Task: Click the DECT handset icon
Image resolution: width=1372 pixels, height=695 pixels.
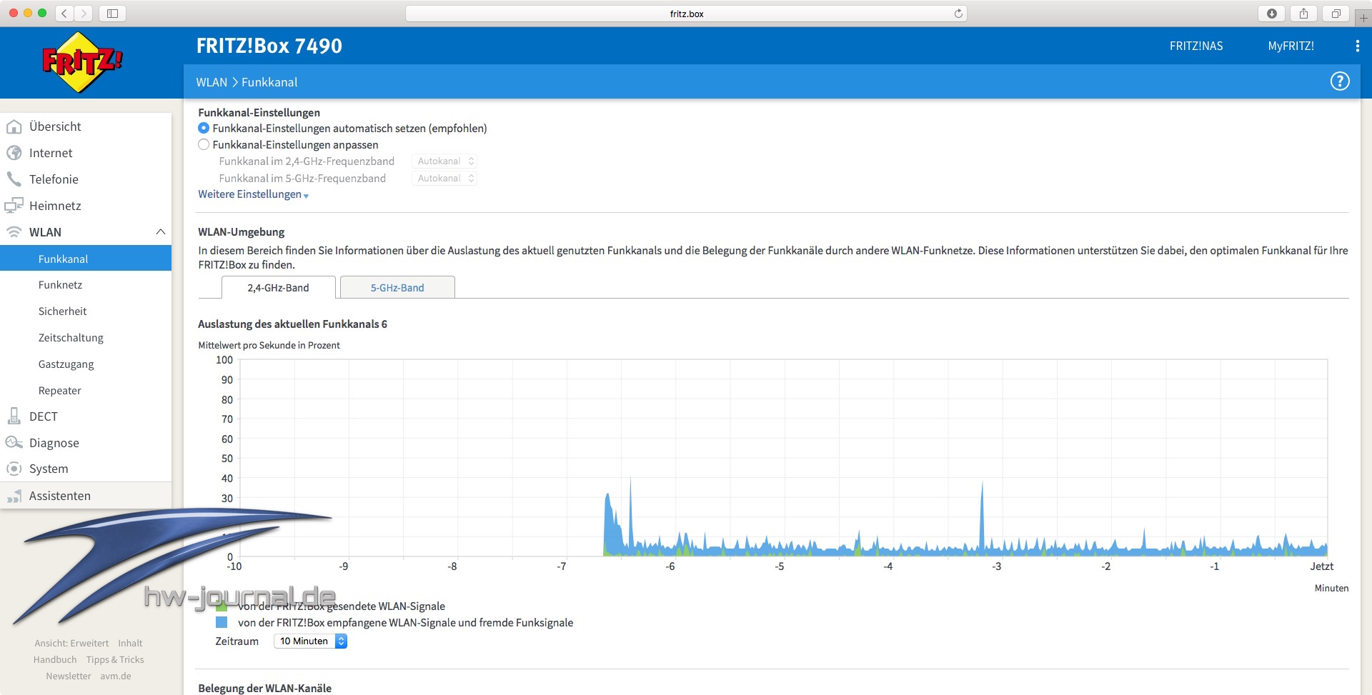Action: (x=14, y=416)
